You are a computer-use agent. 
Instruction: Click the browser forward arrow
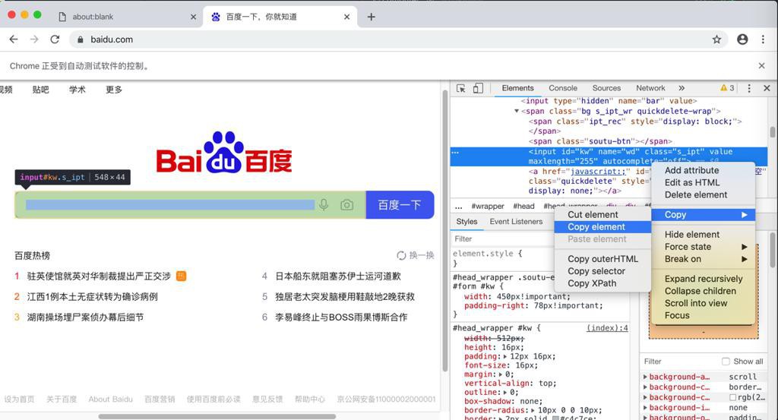pyautogui.click(x=33, y=39)
